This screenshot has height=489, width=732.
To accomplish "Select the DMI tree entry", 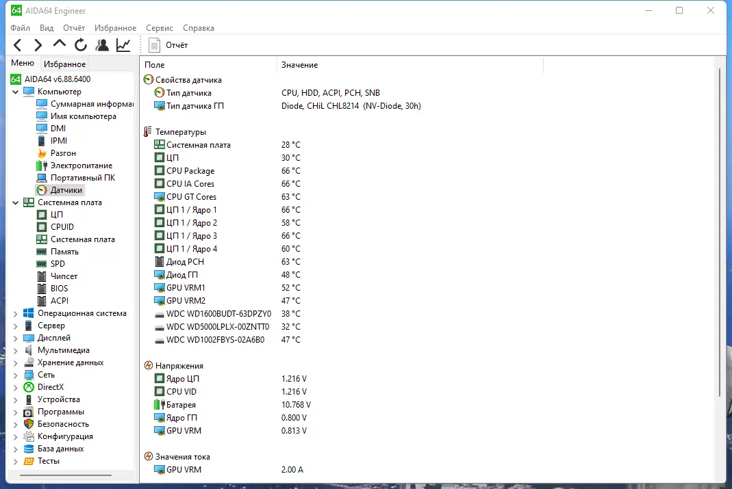I will click(51, 128).
